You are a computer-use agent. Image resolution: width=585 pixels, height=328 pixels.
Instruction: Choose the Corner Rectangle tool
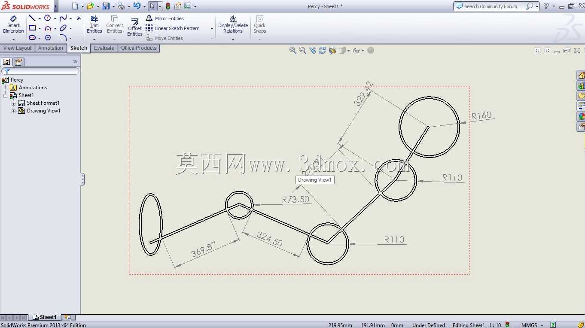[32, 28]
